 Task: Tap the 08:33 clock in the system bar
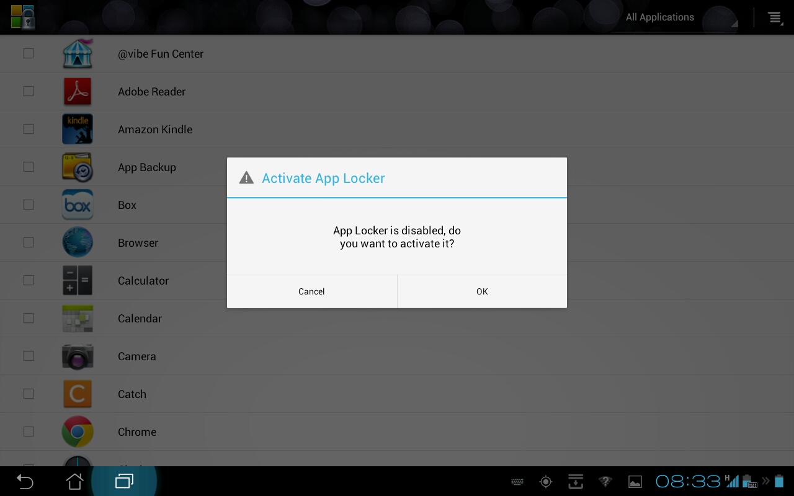click(688, 481)
